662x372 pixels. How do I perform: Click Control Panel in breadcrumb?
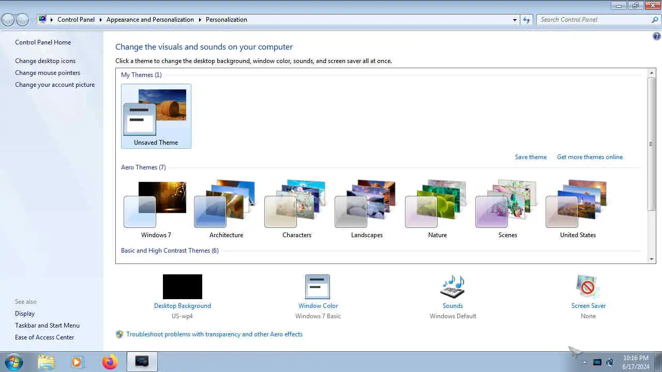76,20
